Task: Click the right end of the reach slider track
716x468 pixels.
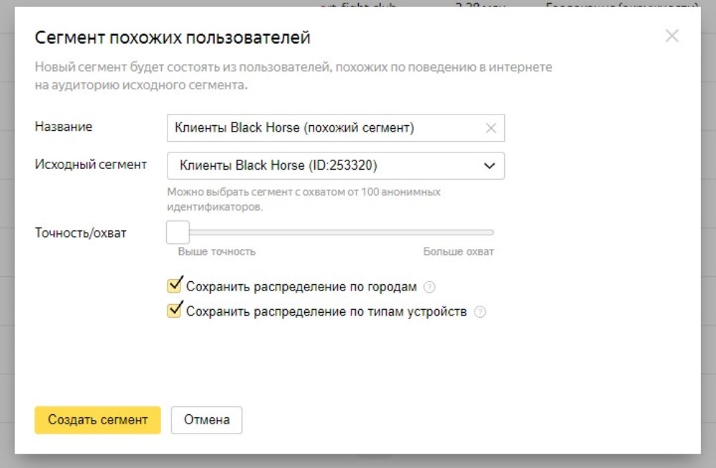Action: click(491, 233)
